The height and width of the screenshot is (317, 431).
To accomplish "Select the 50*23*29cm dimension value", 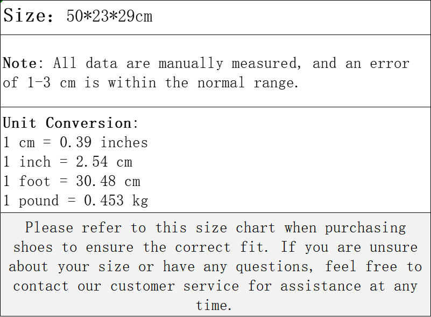I will coord(109,16).
